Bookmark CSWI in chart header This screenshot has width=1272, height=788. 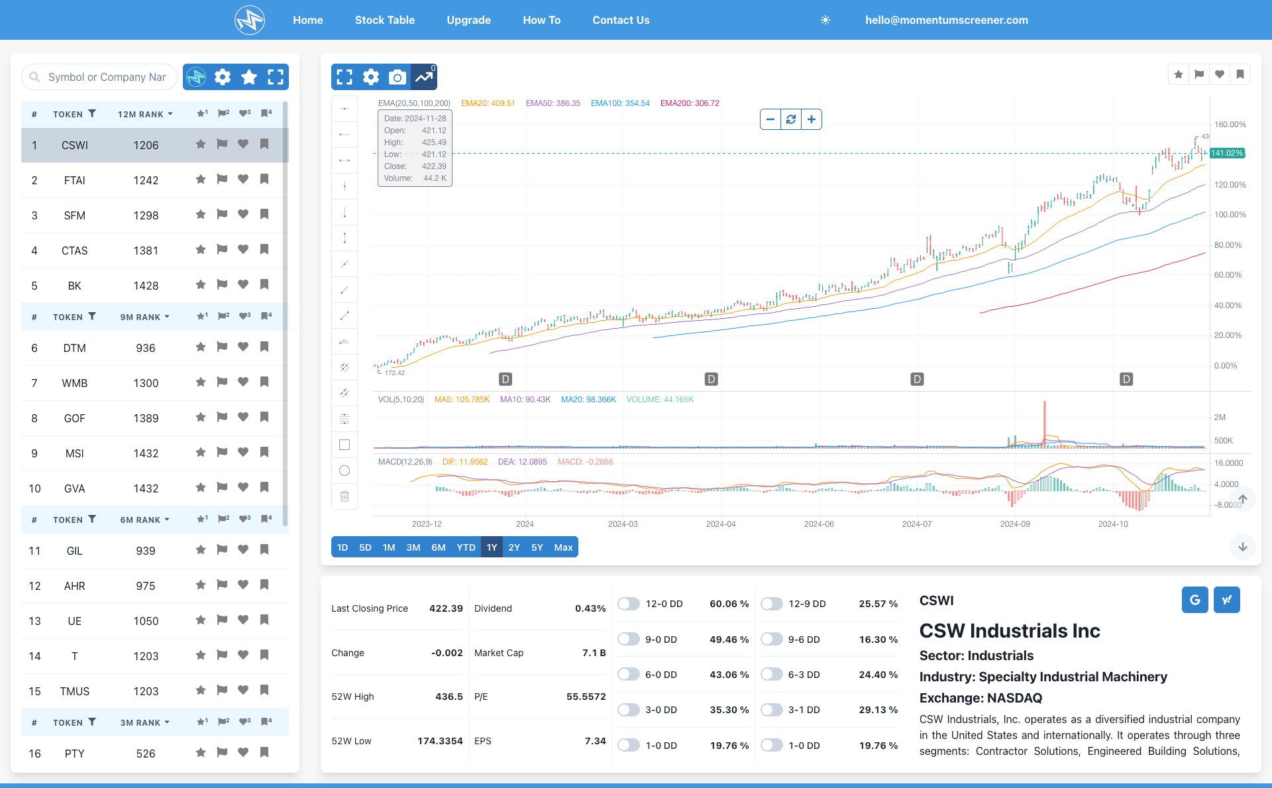click(1240, 74)
